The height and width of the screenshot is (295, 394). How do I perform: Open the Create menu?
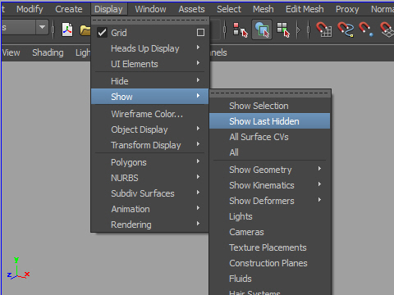pyautogui.click(x=69, y=9)
